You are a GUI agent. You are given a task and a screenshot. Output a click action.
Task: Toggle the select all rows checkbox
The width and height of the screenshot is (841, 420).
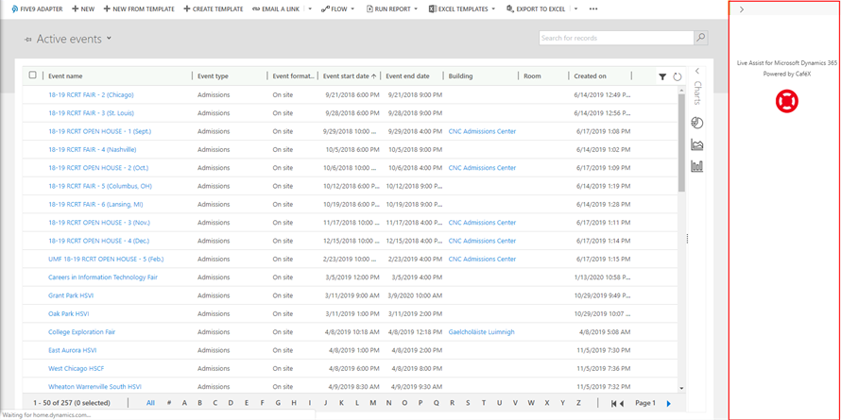pyautogui.click(x=33, y=76)
